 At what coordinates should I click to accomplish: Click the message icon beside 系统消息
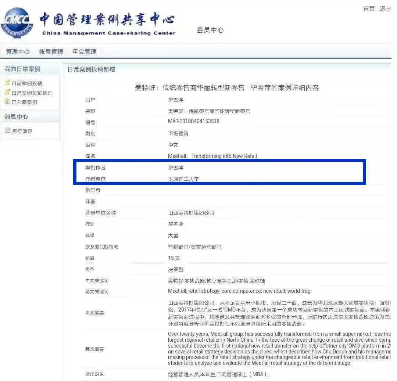pos(8,130)
